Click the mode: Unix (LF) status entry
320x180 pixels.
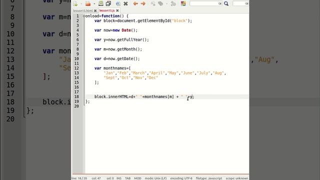tap(155, 178)
